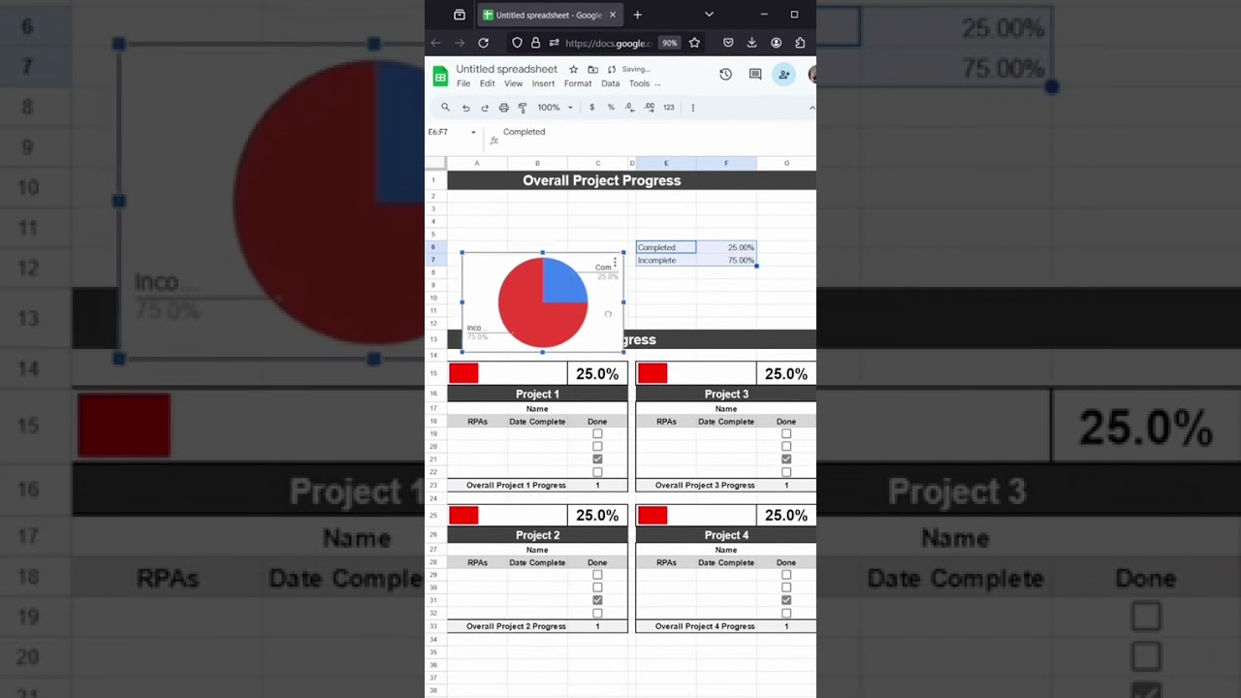Click decrease decimal places icon
This screenshot has height=698, width=1241.
click(x=629, y=108)
